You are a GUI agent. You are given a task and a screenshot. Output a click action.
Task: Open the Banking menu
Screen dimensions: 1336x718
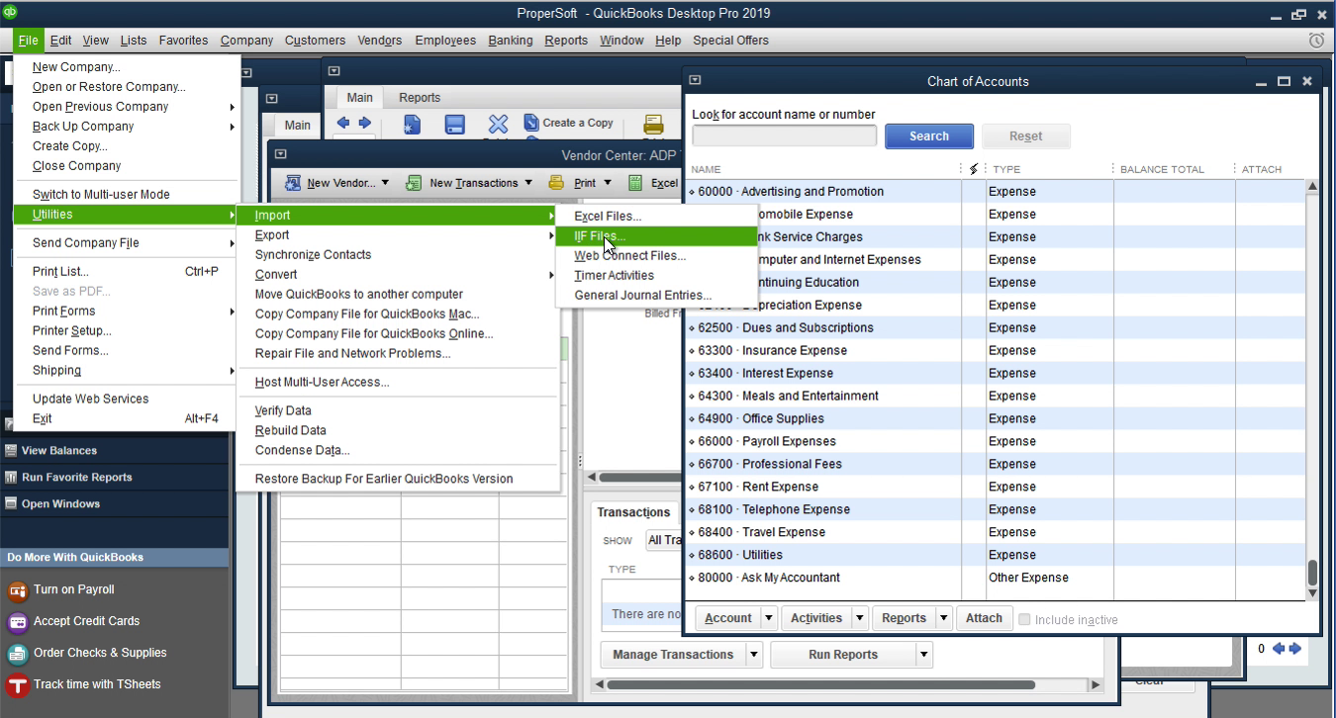click(510, 41)
